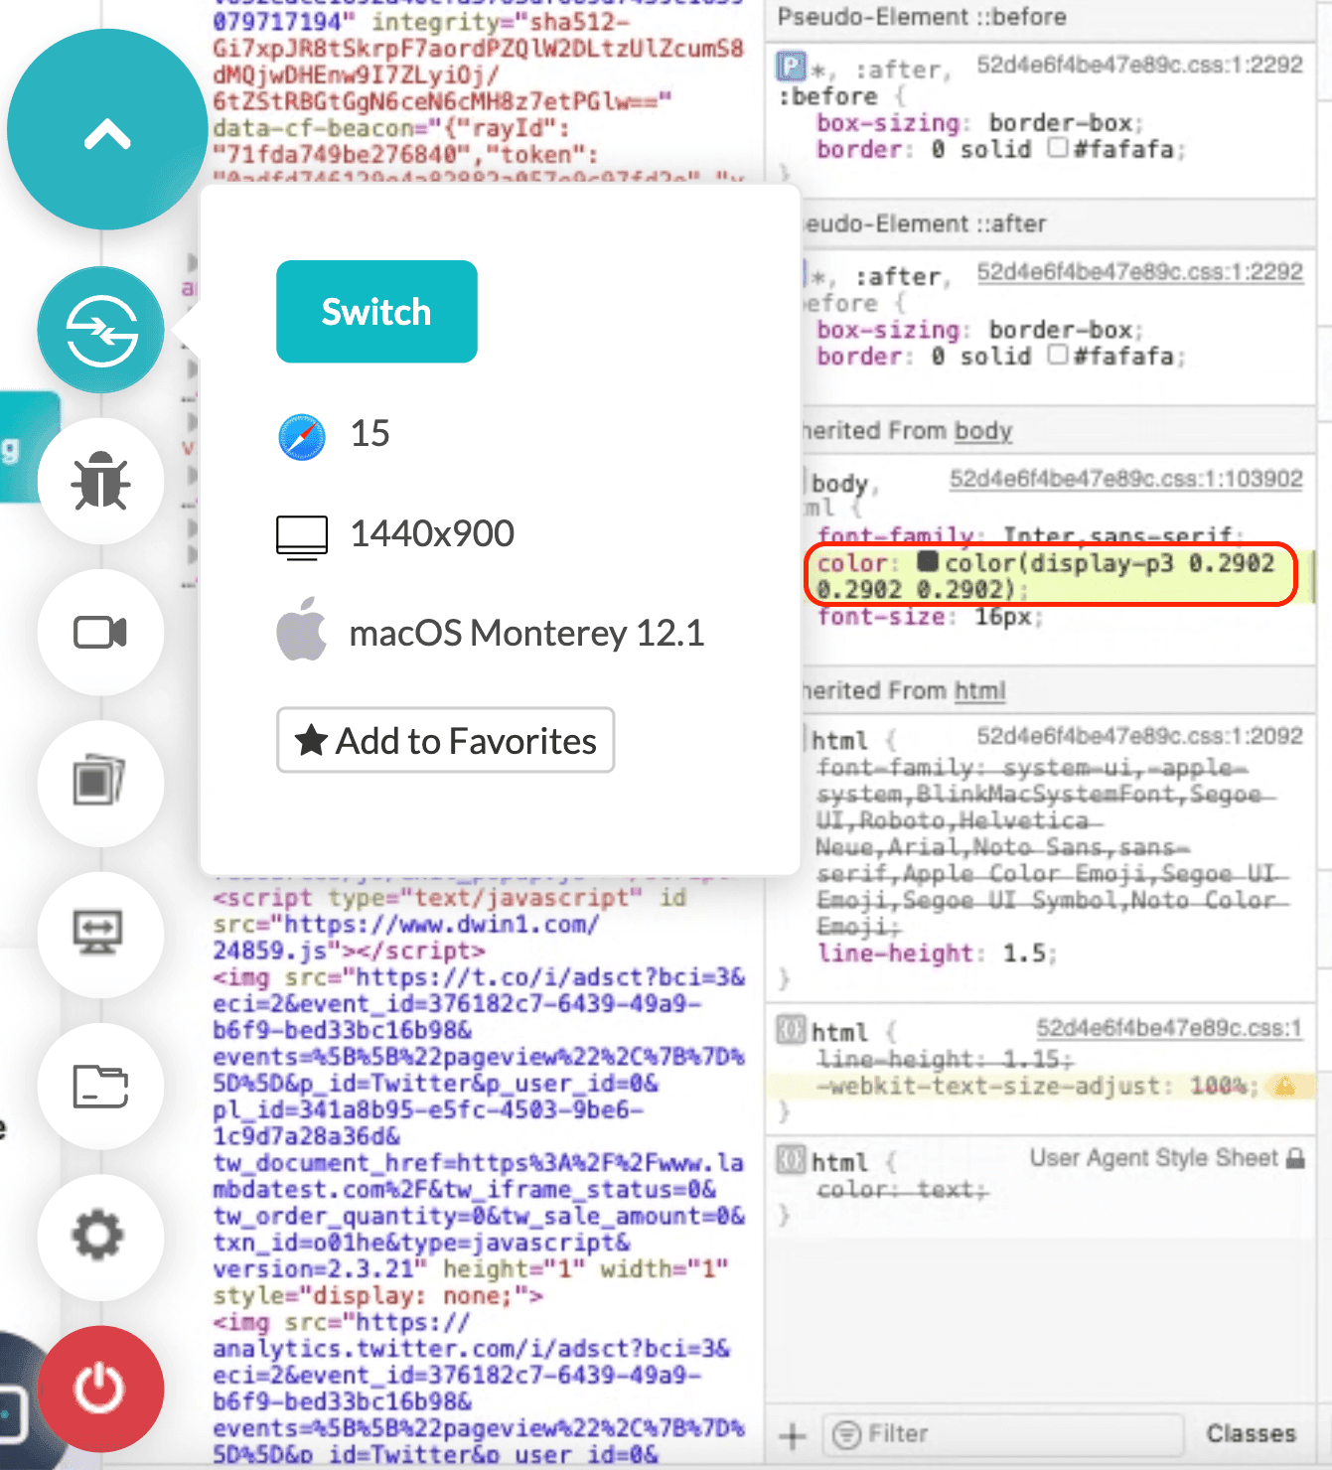Click the script type="text/javascript" source line

point(450,898)
